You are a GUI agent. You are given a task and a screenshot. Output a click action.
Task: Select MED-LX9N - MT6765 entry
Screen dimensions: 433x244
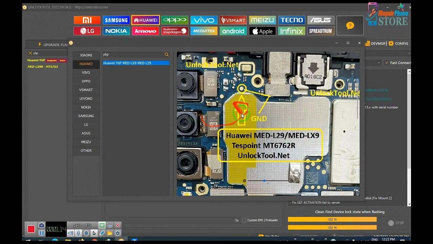pyautogui.click(x=43, y=67)
